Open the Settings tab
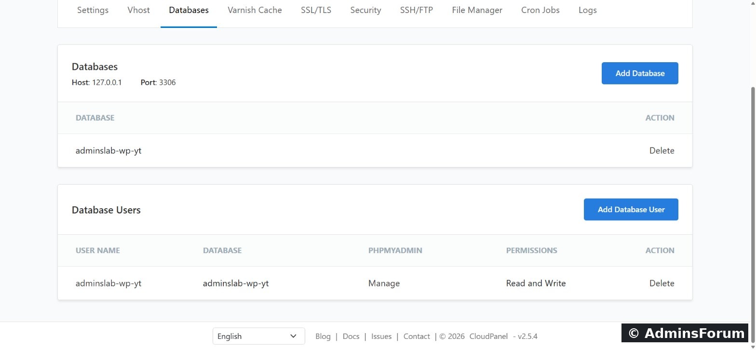This screenshot has height=350, width=756. pos(93,10)
